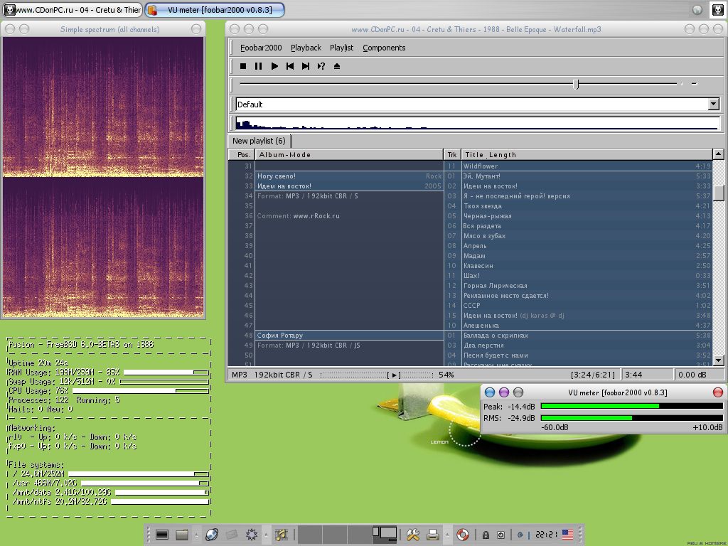Select the track СССР
The image size is (728, 546).
click(587, 306)
